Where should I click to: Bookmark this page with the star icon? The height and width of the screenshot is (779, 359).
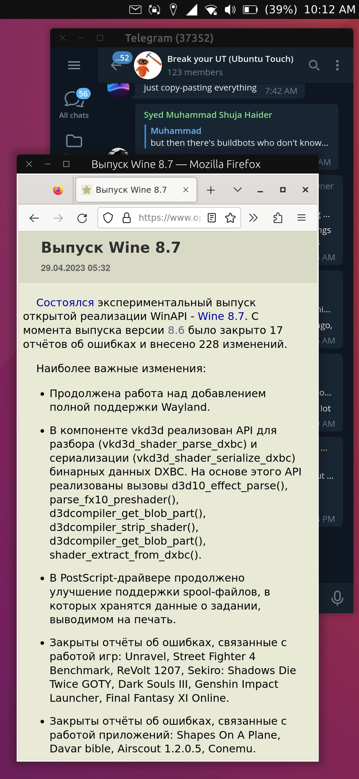point(230,218)
